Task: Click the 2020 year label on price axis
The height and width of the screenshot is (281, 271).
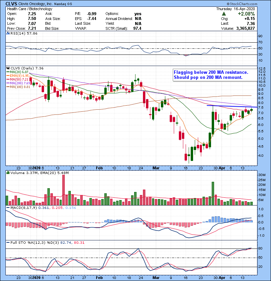Action: click(x=37, y=168)
